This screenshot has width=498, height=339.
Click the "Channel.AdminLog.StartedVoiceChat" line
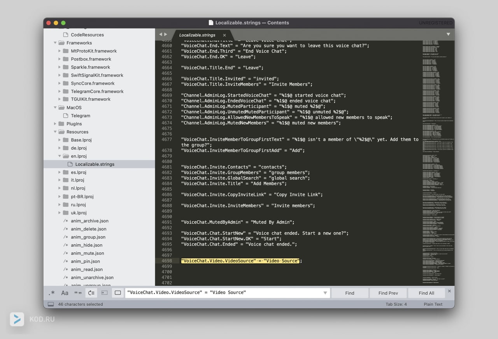pyautogui.click(x=263, y=95)
